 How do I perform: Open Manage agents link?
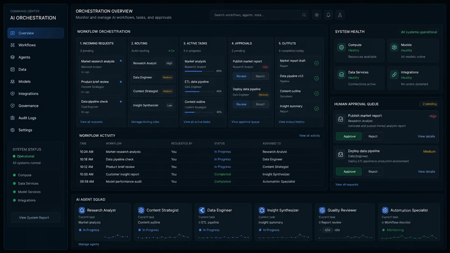89,244
